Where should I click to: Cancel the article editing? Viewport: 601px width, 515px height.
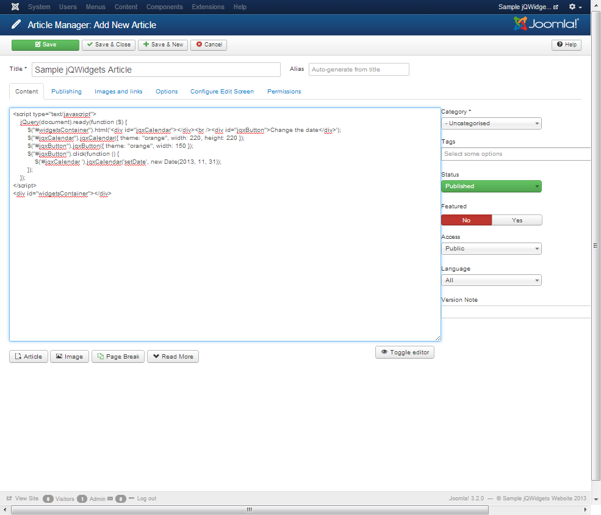pyautogui.click(x=209, y=45)
